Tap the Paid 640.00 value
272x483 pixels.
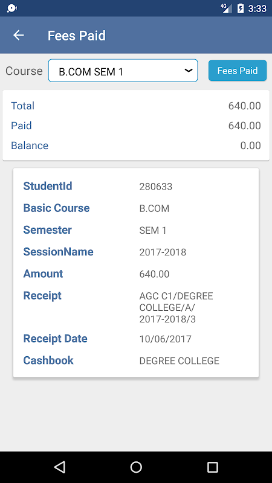(245, 126)
